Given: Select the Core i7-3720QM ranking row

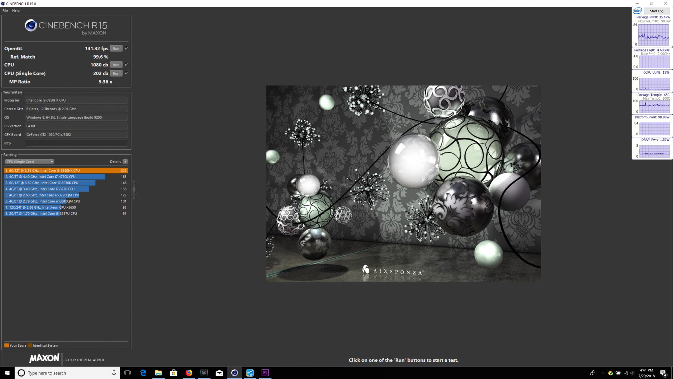Looking at the screenshot, I should (x=66, y=195).
